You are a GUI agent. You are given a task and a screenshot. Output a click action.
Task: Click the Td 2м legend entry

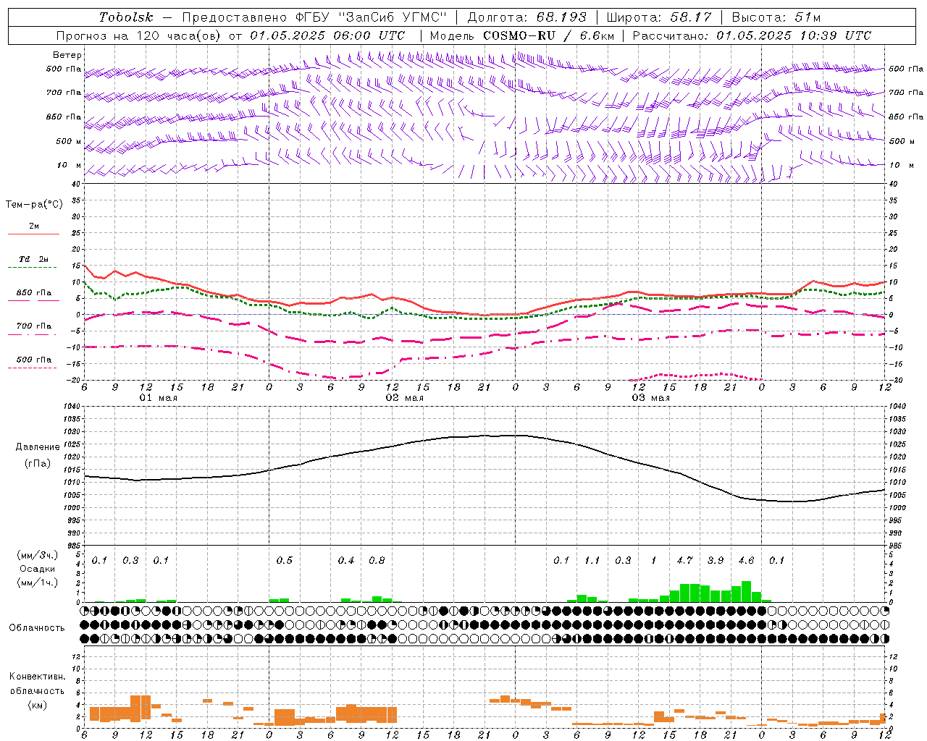[x=34, y=259]
